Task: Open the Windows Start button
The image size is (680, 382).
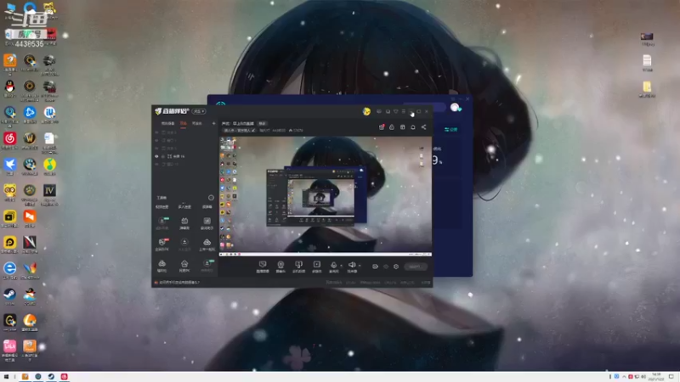Action: tap(6, 377)
